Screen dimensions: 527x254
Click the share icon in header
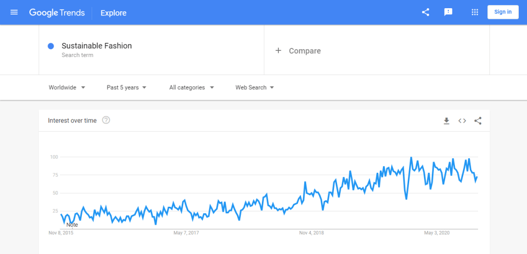click(x=426, y=12)
